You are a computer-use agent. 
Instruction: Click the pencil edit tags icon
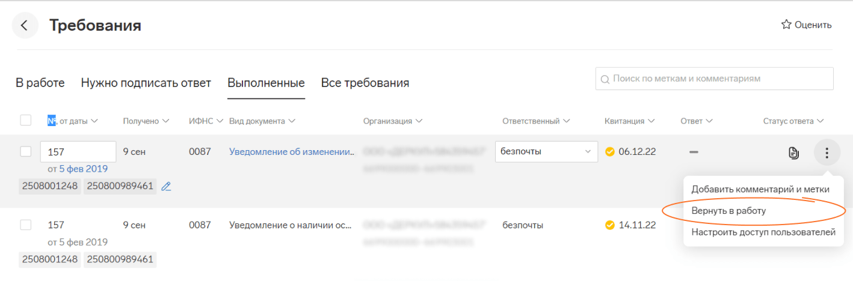click(x=167, y=186)
